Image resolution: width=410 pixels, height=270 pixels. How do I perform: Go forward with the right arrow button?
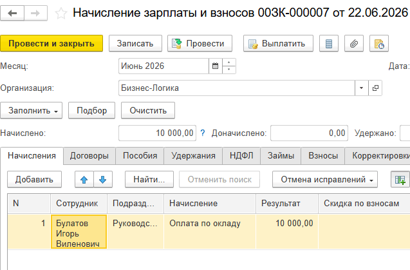pos(35,13)
